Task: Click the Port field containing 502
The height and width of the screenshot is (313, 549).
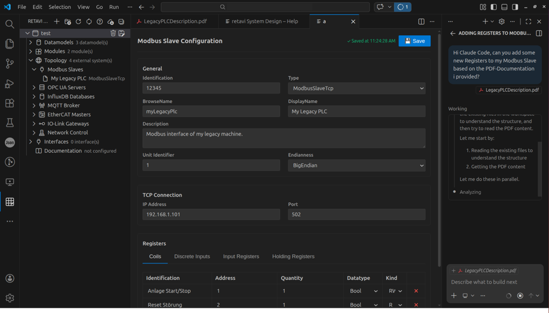Action: point(357,215)
